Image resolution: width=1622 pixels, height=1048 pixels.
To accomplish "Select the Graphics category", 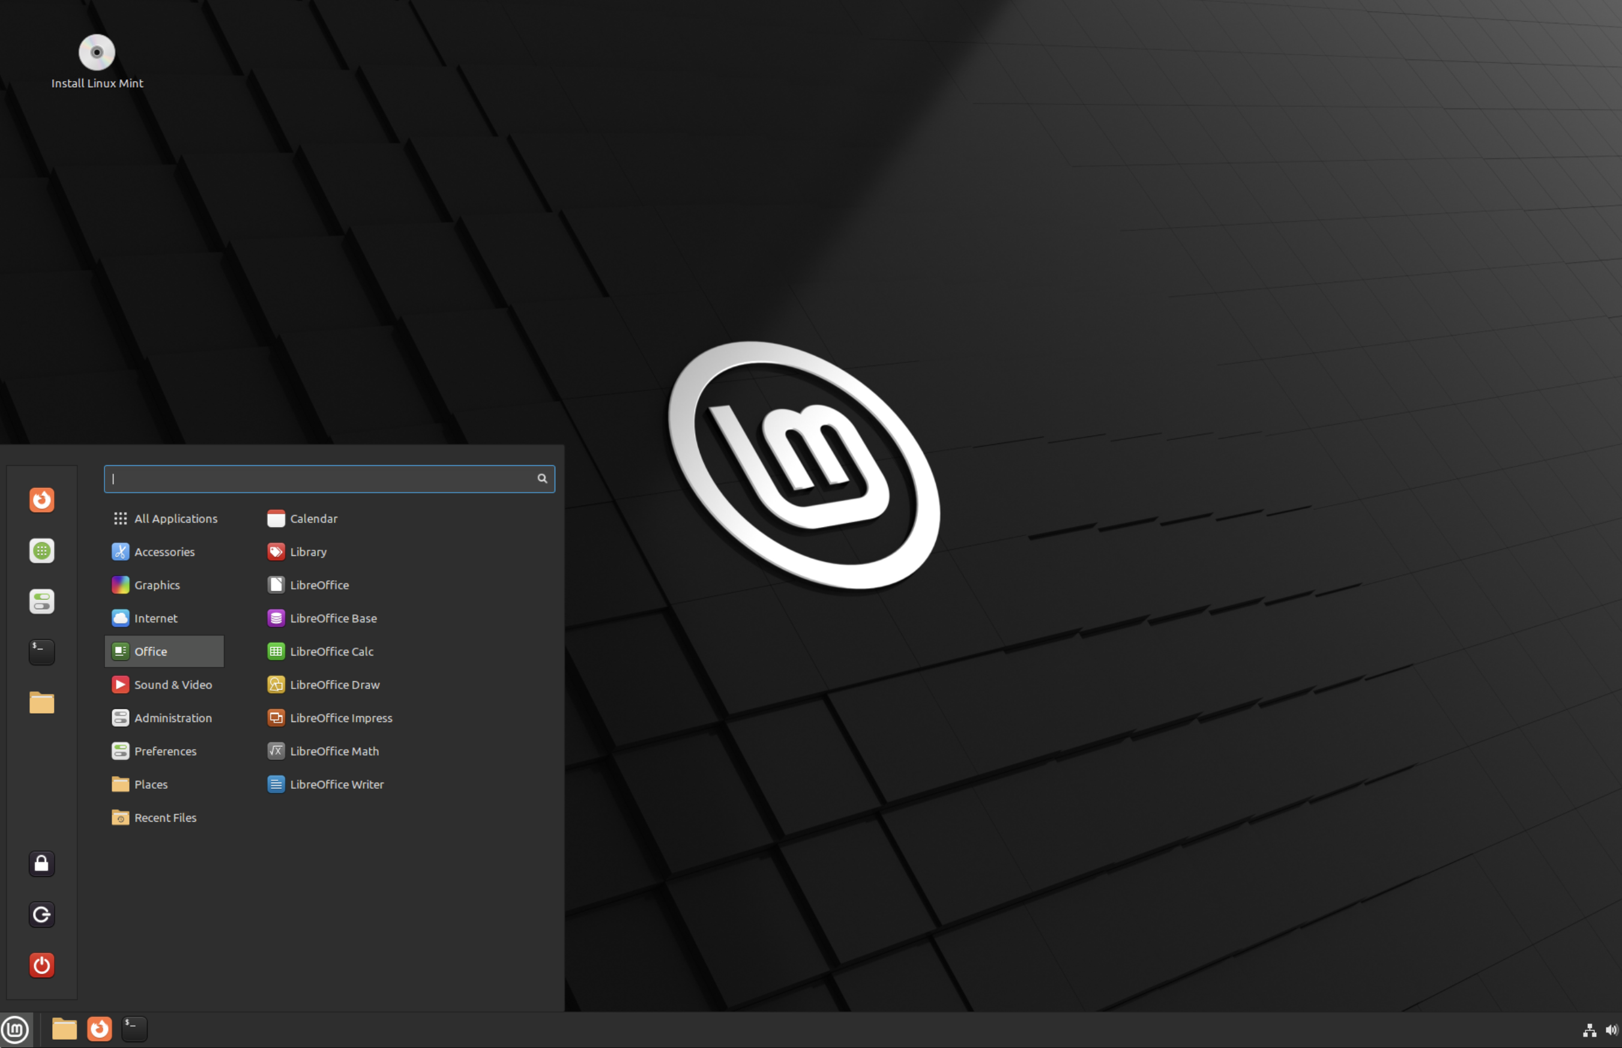I will pos(157,585).
